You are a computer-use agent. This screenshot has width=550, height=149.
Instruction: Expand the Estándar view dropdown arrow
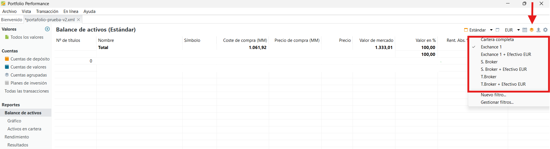491,30
